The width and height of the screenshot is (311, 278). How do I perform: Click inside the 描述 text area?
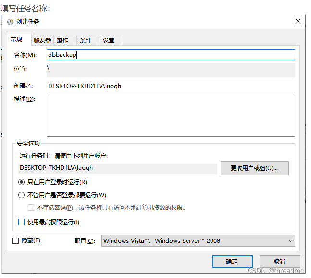171,114
